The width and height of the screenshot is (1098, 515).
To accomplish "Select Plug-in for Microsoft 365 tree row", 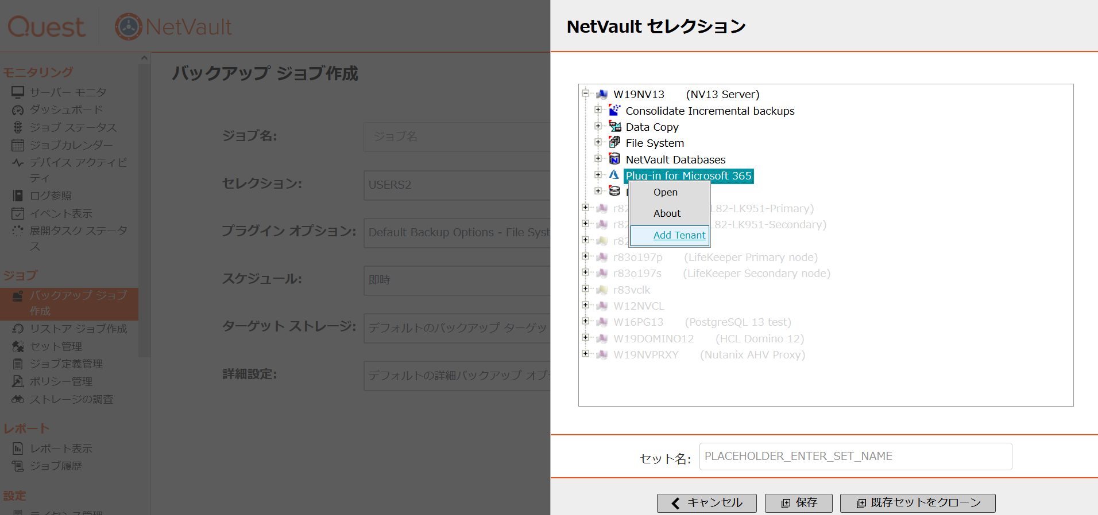I will pos(689,176).
